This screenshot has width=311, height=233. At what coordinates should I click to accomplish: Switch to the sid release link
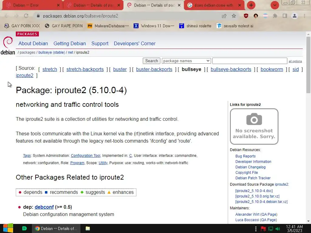coord(296,69)
